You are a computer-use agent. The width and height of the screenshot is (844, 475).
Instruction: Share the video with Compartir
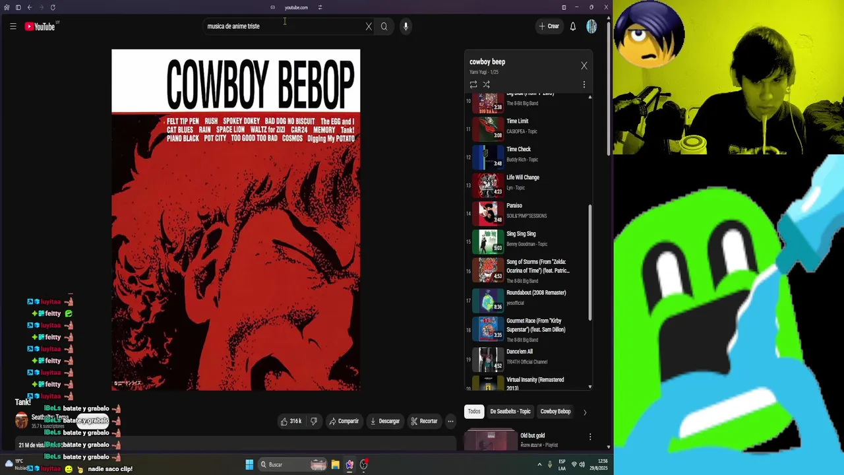[344, 421]
